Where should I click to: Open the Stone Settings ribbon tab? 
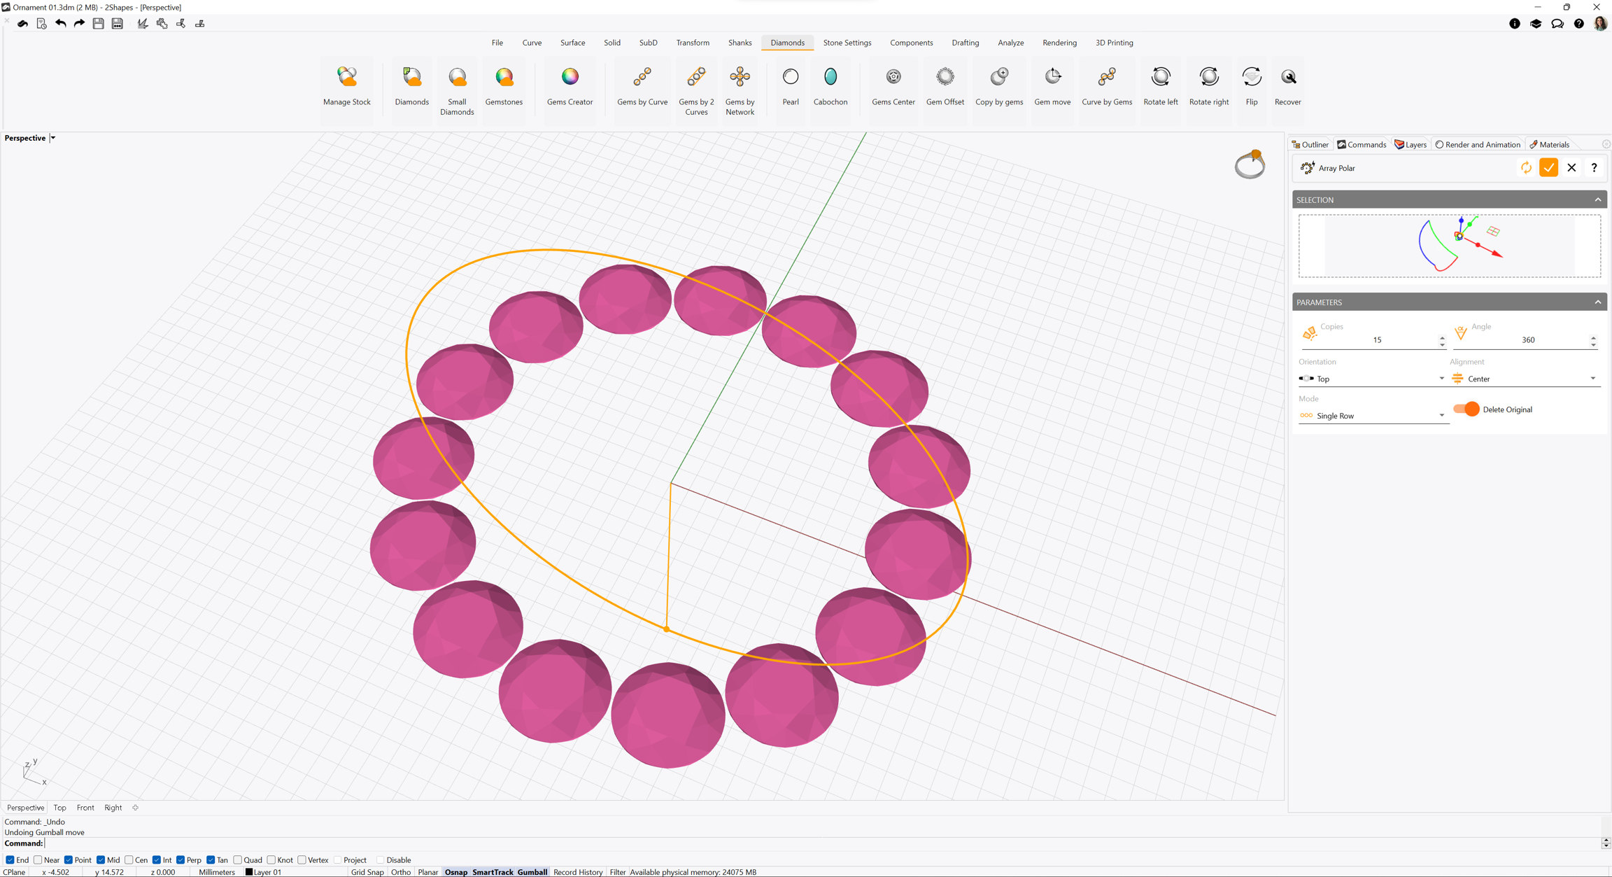(x=847, y=43)
